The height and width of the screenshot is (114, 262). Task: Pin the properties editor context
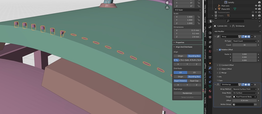[259, 26]
